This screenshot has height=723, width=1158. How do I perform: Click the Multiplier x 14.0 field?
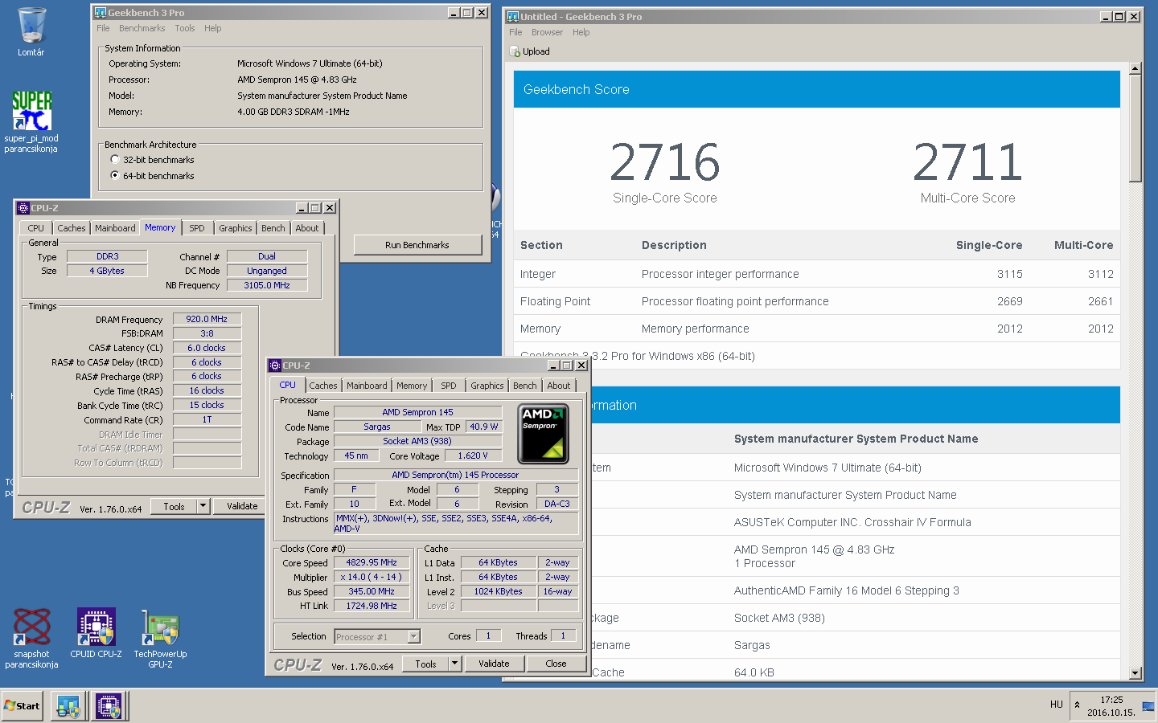tap(372, 577)
